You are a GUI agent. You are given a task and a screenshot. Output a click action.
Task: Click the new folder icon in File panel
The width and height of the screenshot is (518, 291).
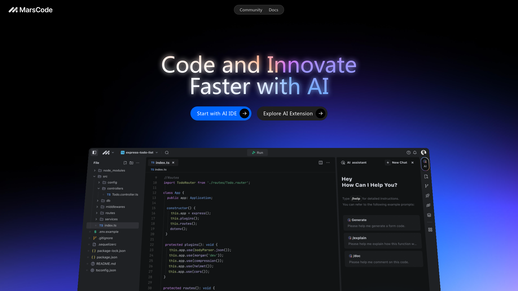point(131,163)
